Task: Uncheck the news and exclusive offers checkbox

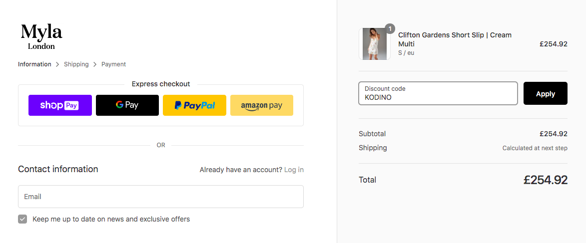Action: pos(23,219)
